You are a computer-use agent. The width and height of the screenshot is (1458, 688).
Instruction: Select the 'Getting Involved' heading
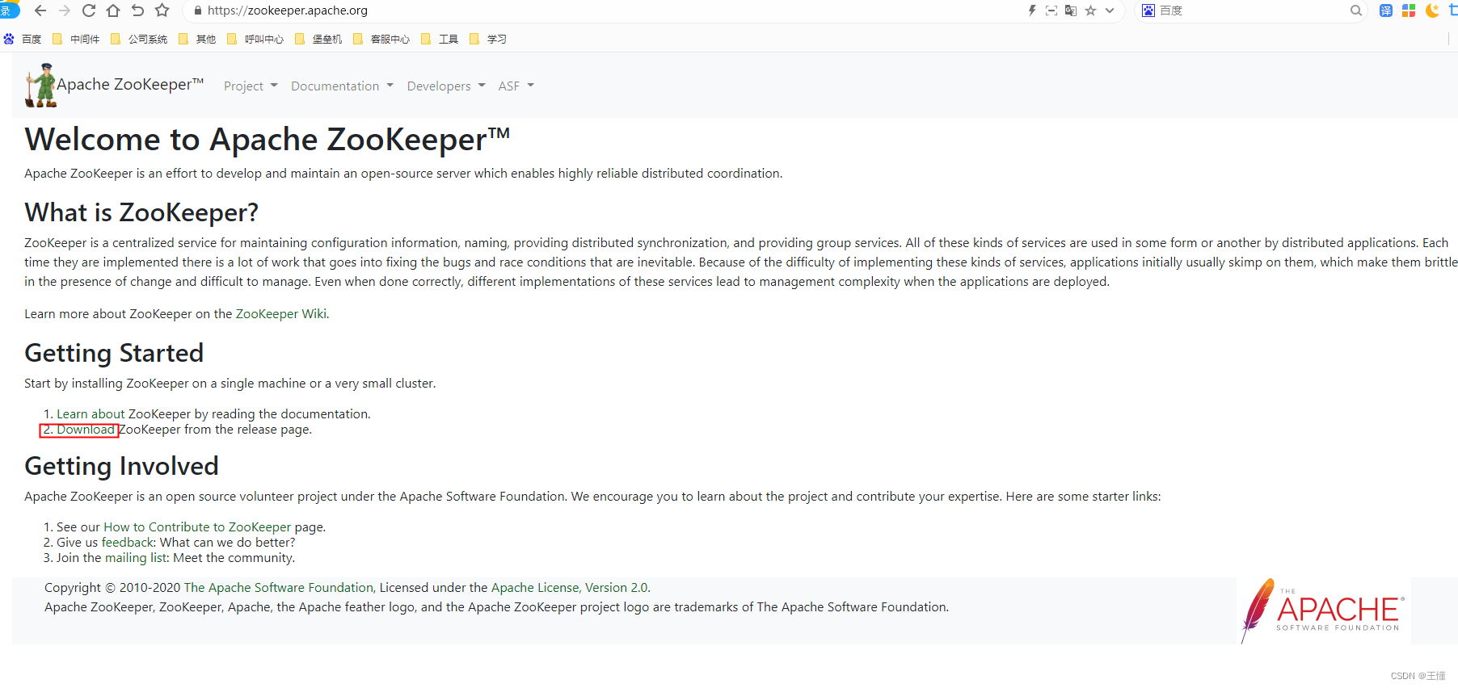pyautogui.click(x=122, y=466)
